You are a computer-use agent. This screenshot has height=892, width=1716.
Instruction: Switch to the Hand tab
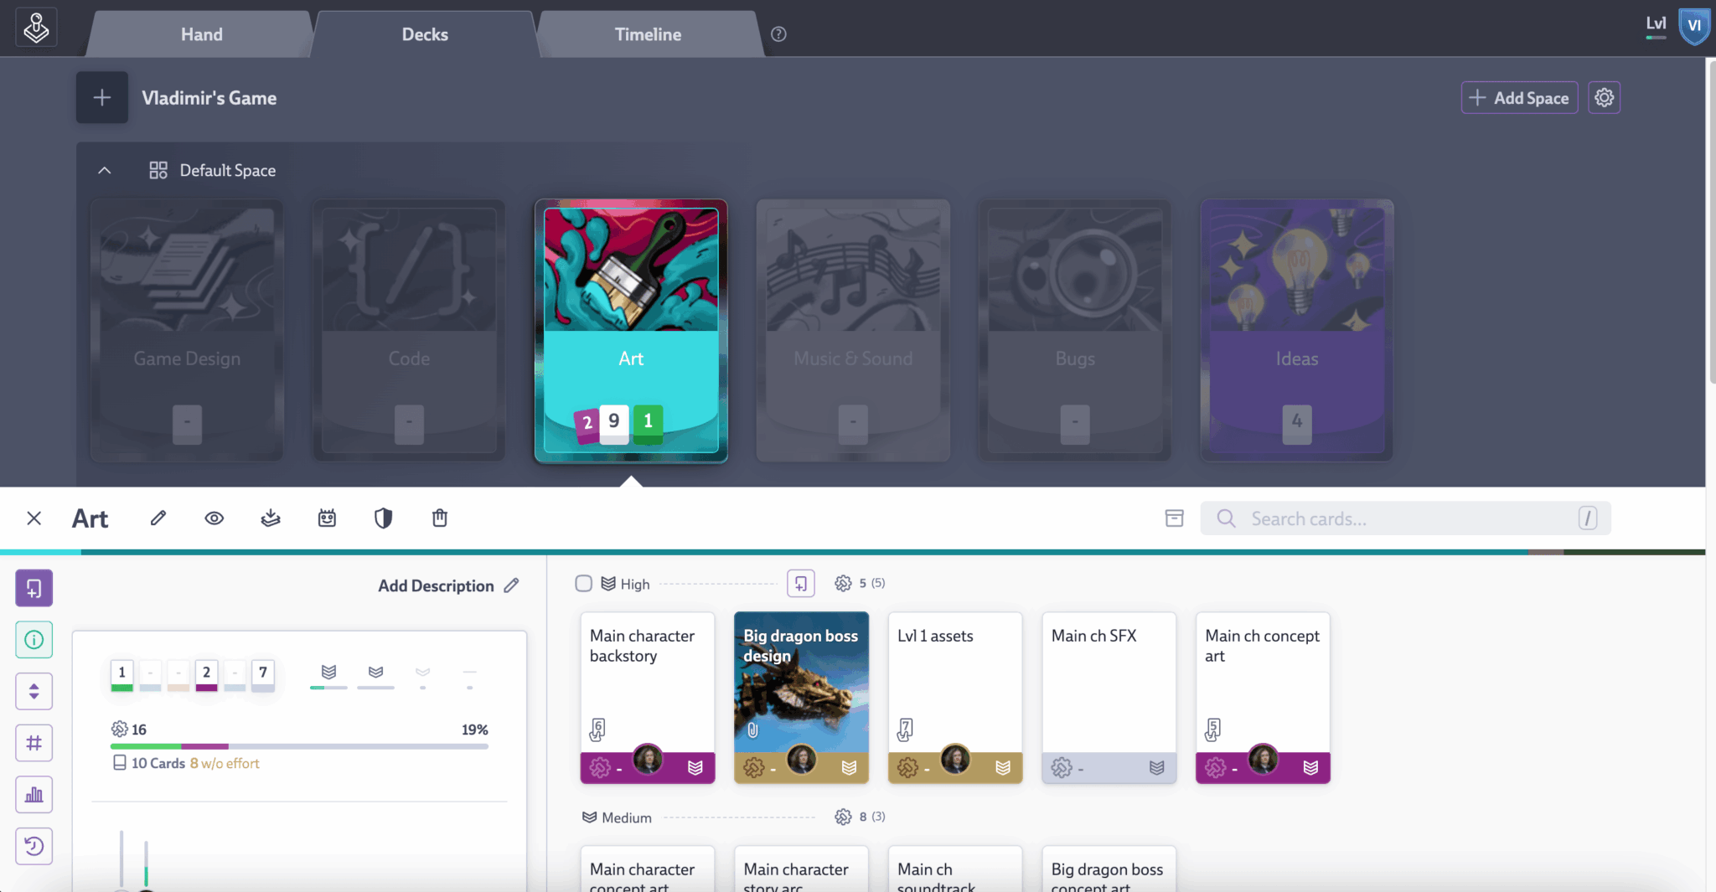tap(201, 34)
